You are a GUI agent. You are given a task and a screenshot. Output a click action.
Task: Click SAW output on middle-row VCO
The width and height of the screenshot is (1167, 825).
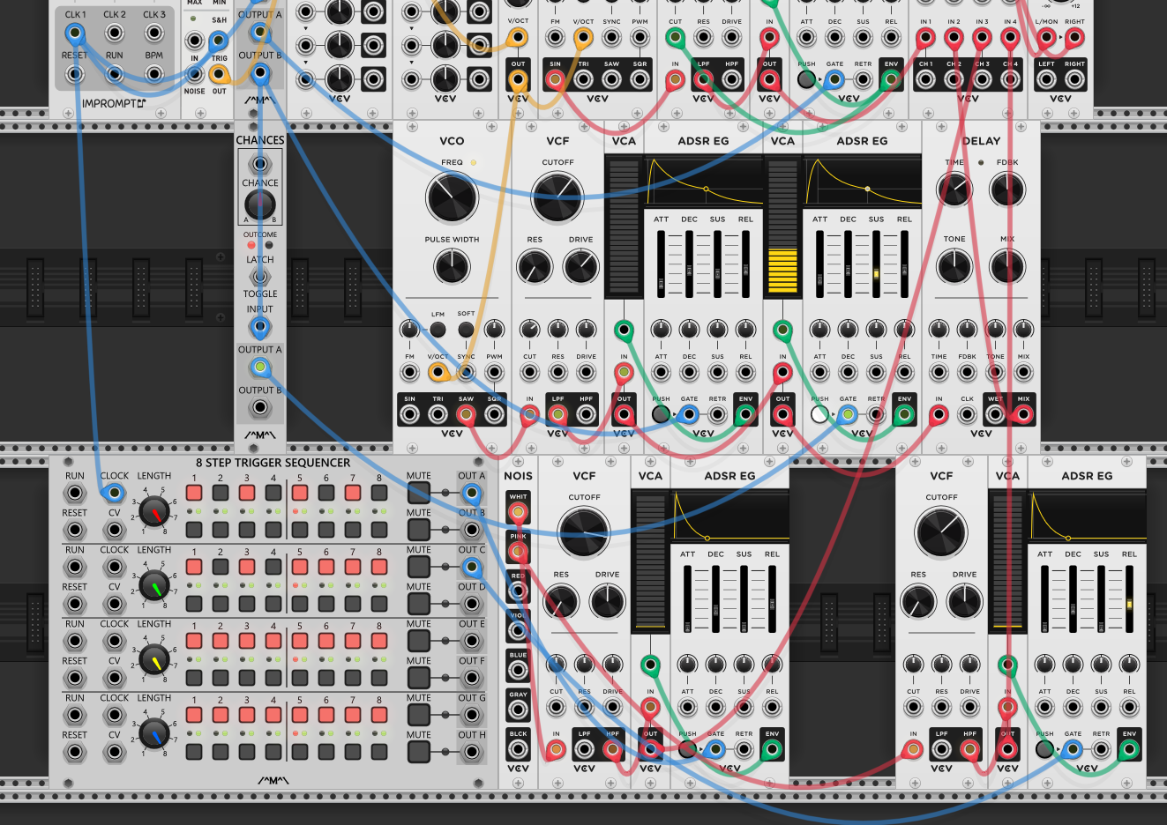[466, 414]
